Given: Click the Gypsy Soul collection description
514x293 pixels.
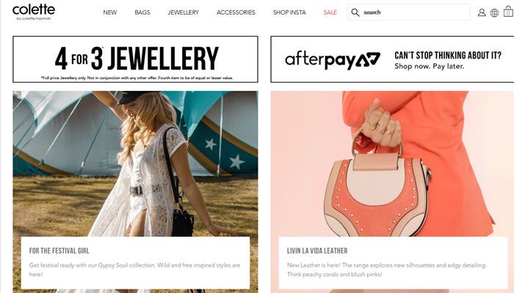Looking at the screenshot, I should coord(134,270).
